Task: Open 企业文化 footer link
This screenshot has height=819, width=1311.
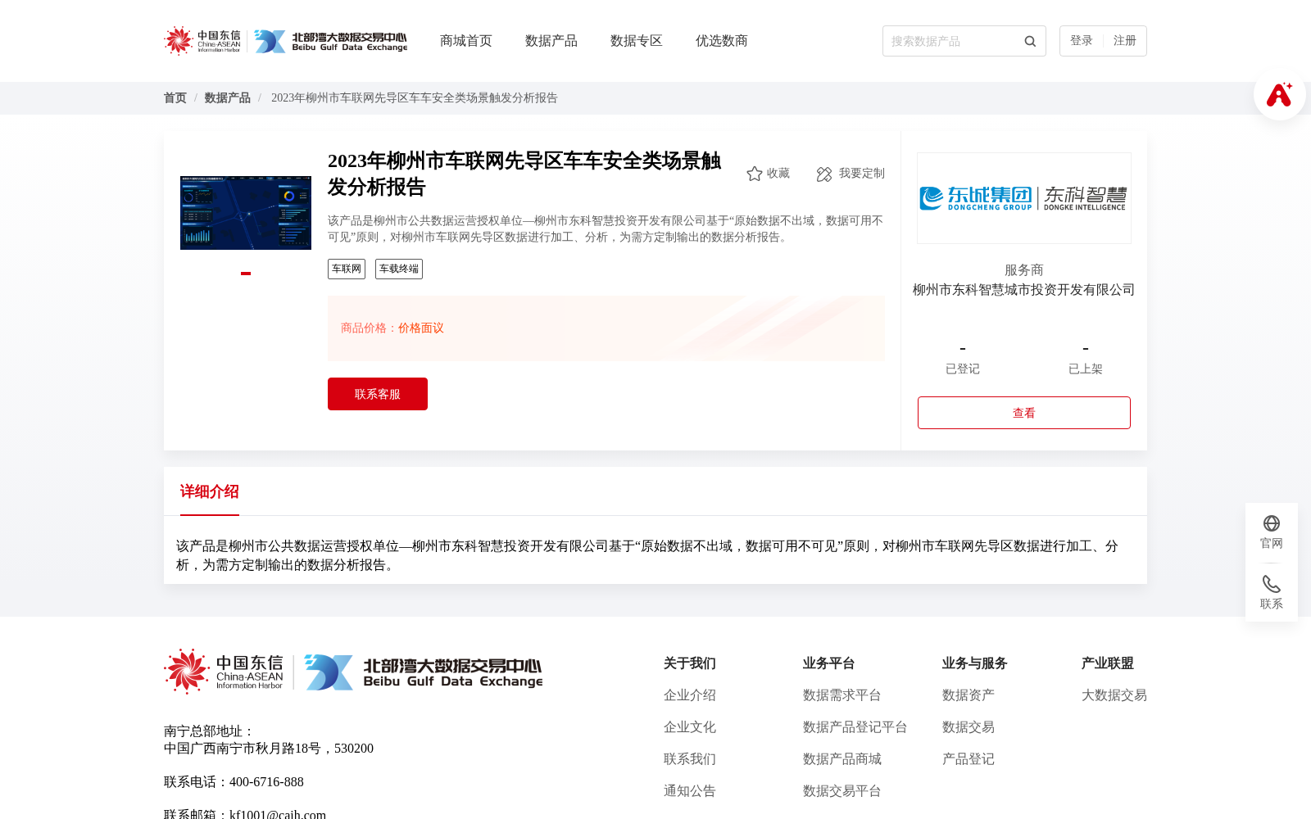Action: coord(690,727)
